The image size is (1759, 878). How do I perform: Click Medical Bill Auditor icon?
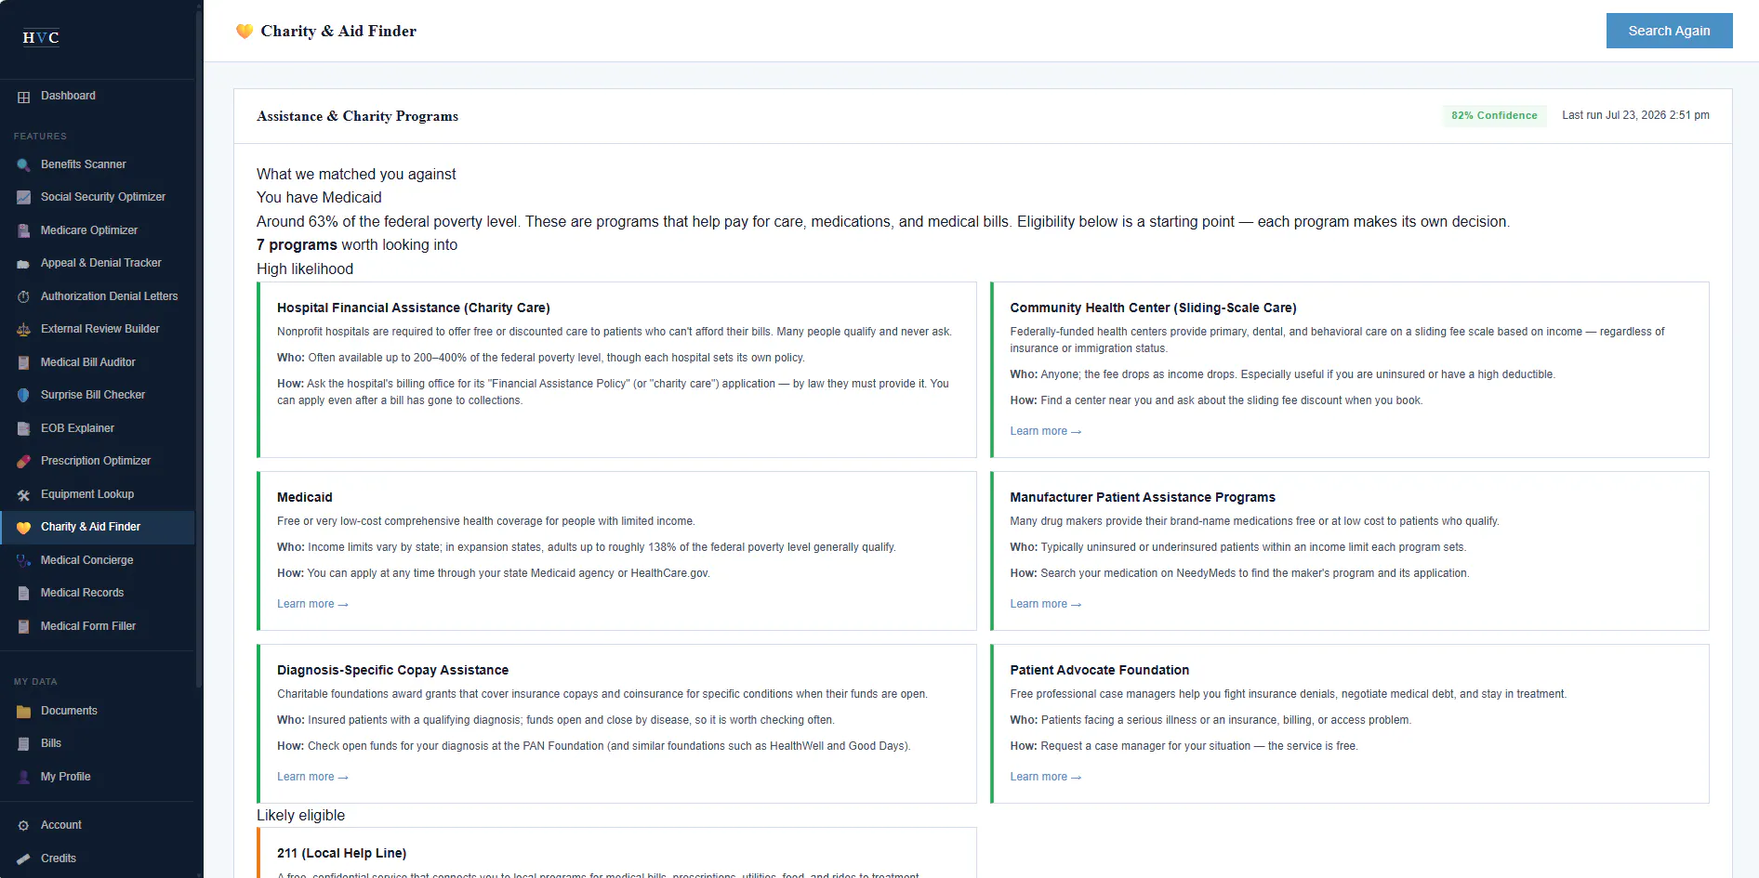[x=23, y=362]
